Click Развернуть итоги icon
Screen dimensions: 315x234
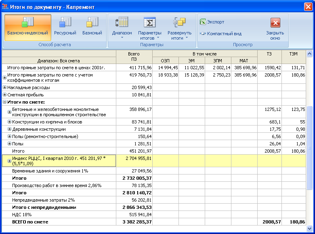[179, 22]
